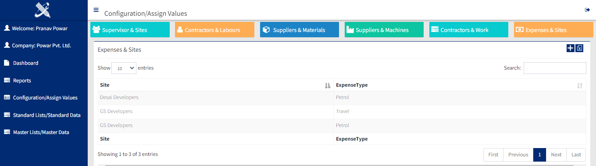Click the Last pagination button

[x=576, y=155]
